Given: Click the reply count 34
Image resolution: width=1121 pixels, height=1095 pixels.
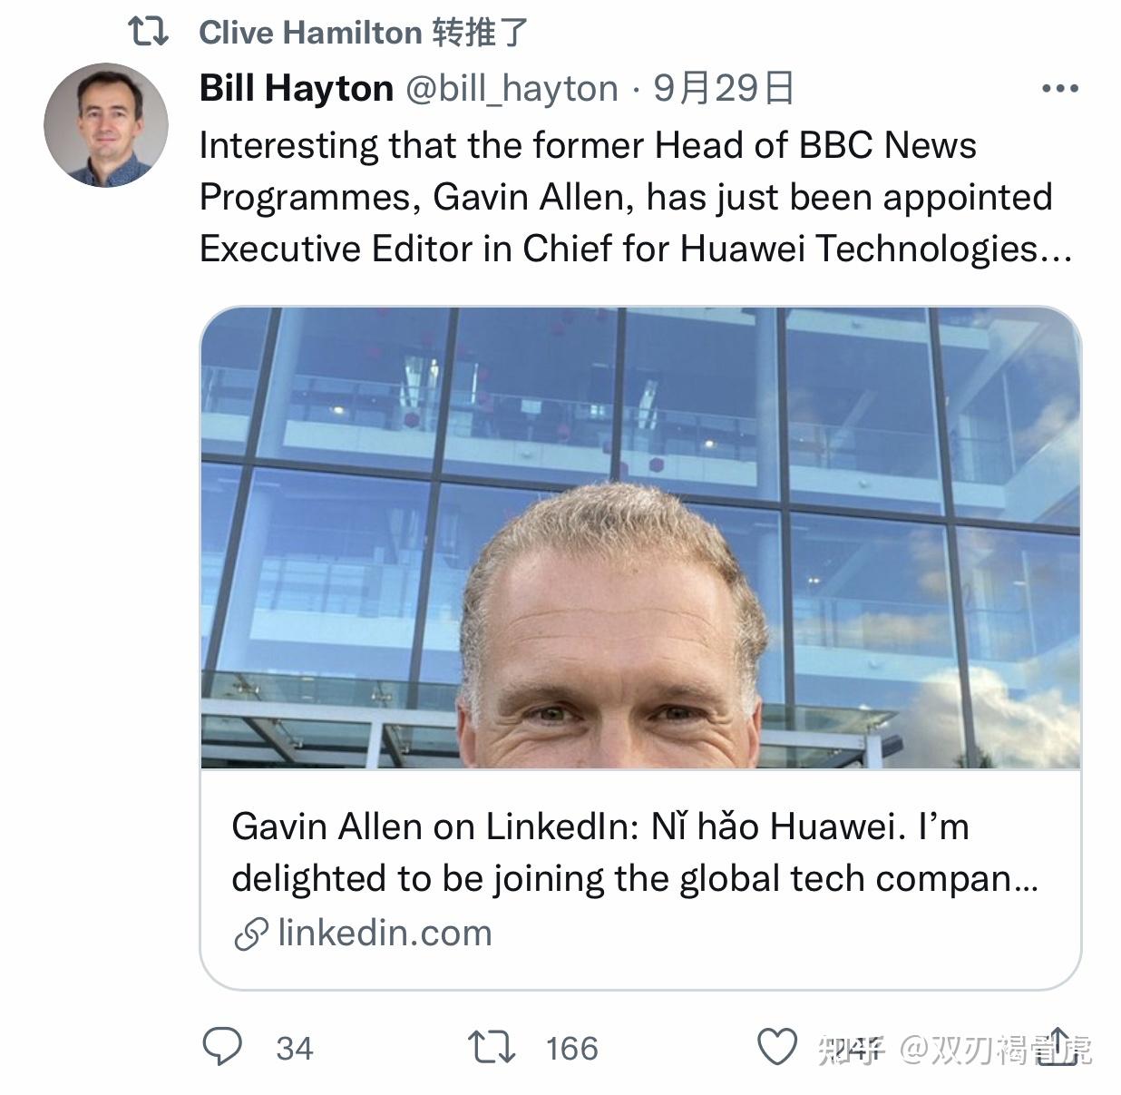Looking at the screenshot, I should click(295, 1049).
